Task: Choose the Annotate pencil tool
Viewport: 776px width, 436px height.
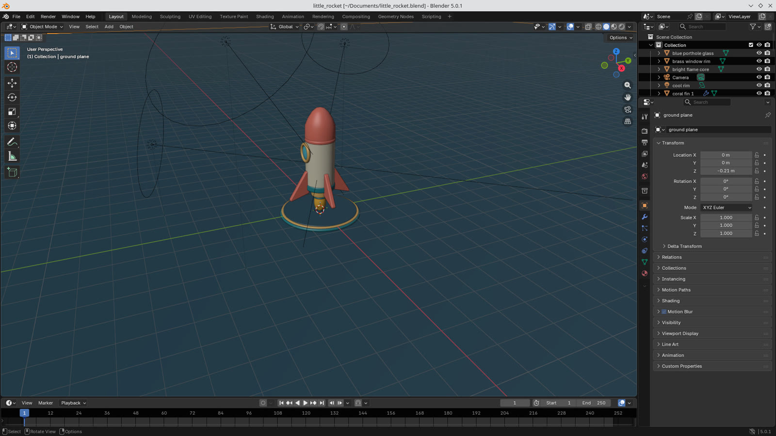Action: pyautogui.click(x=12, y=142)
